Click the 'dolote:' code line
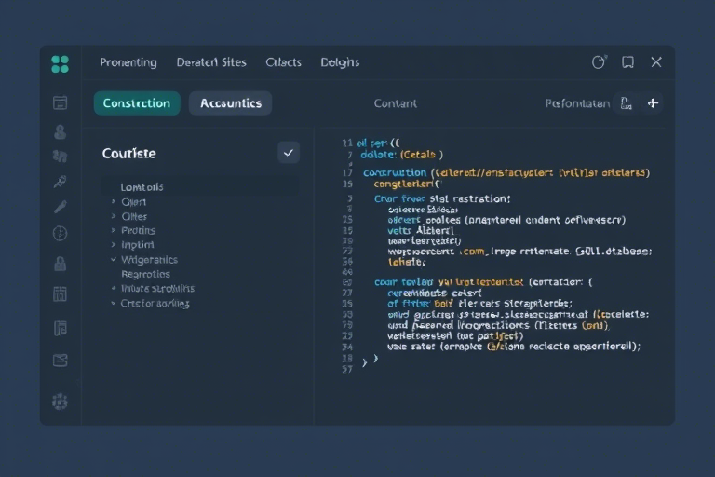The height and width of the screenshot is (477, 715). (x=402, y=155)
